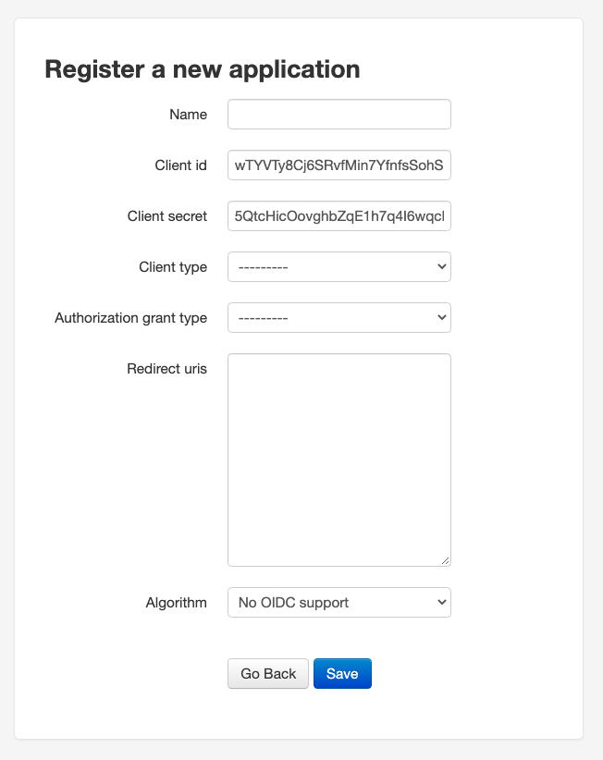Screen dimensions: 603x760
Task: Click the Client secret label
Action: click(x=167, y=215)
